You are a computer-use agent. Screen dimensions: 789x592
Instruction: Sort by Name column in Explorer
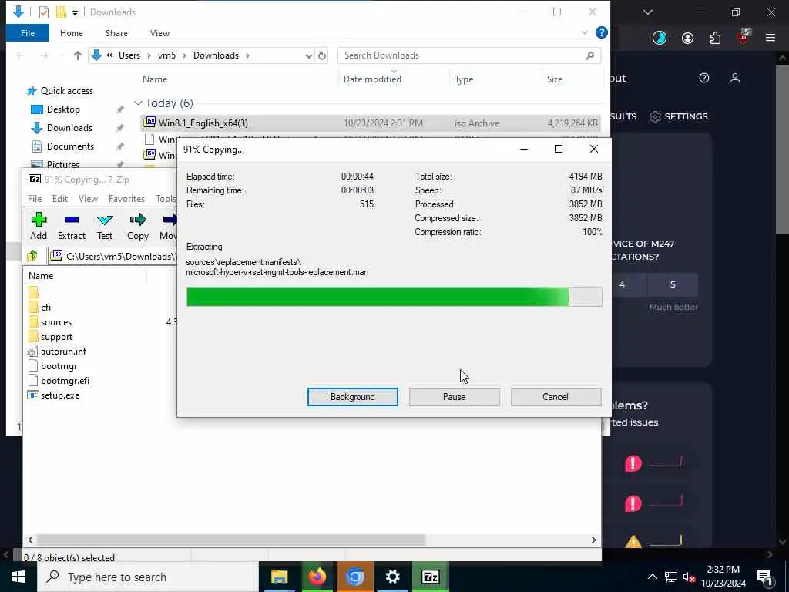(x=154, y=79)
